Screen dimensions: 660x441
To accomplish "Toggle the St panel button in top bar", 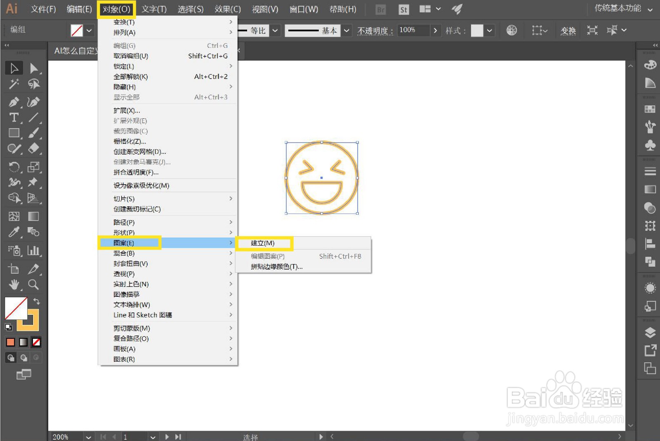I will [x=403, y=9].
